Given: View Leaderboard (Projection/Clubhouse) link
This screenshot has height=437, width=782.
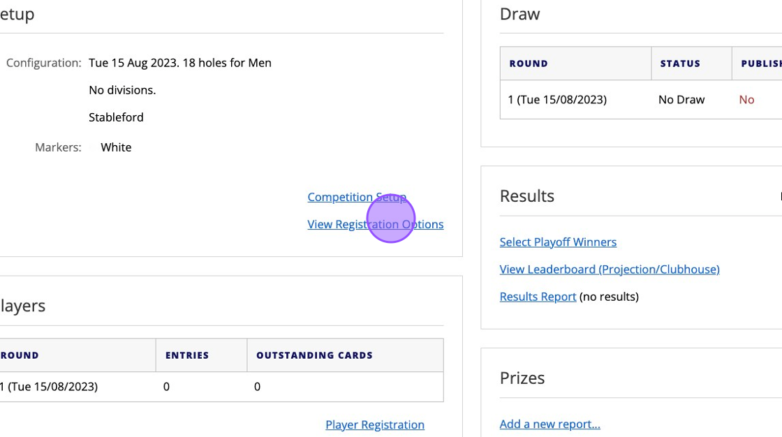Looking at the screenshot, I should click(x=610, y=269).
